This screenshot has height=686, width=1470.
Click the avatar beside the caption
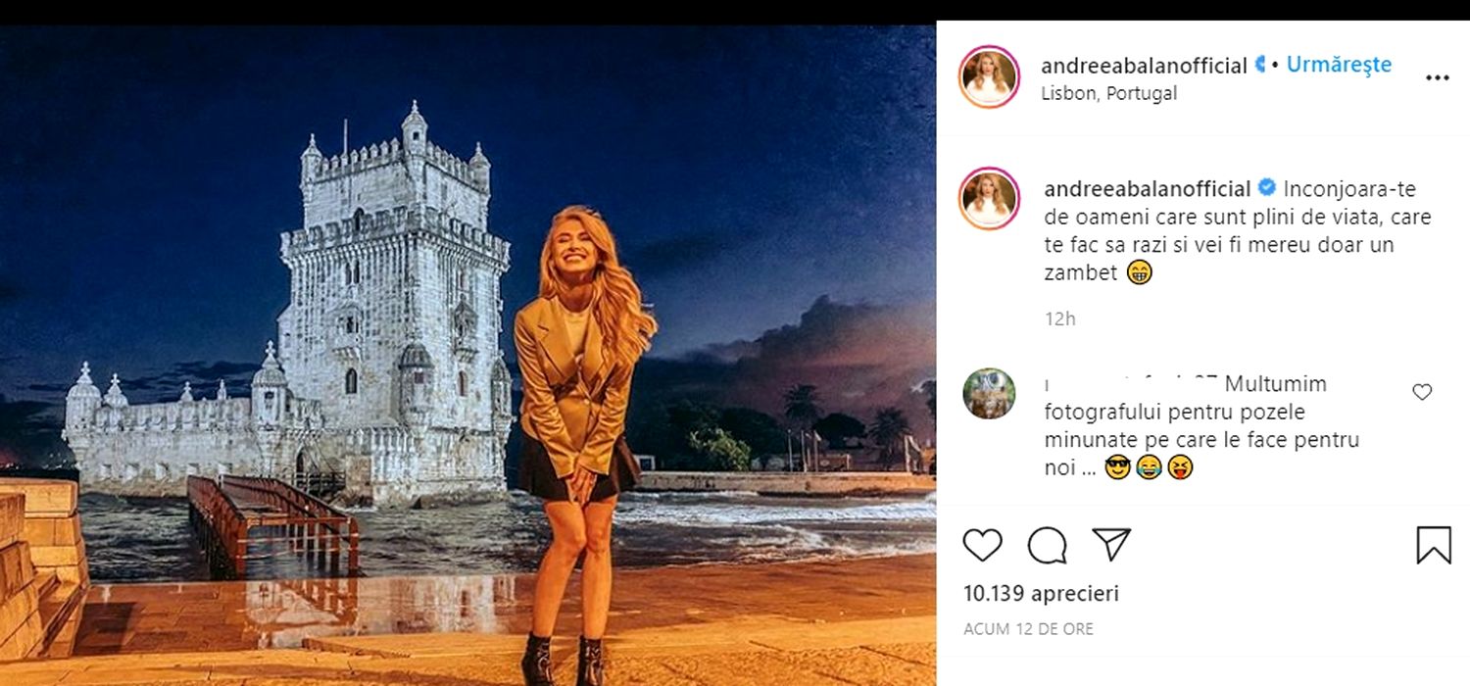pyautogui.click(x=989, y=198)
